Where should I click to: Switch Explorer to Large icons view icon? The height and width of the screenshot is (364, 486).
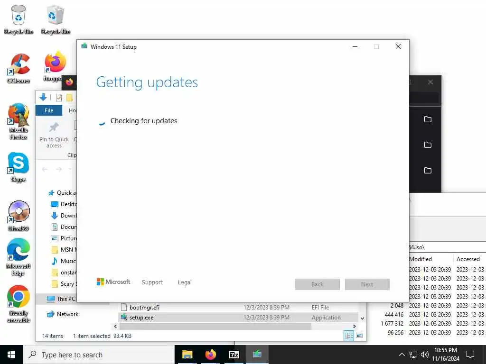pos(359,336)
